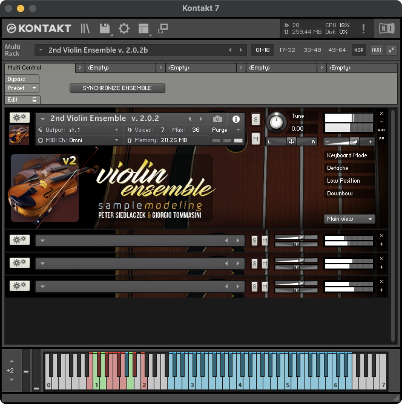Solo the first empty slot
This screenshot has width=402, height=404.
click(x=254, y=240)
